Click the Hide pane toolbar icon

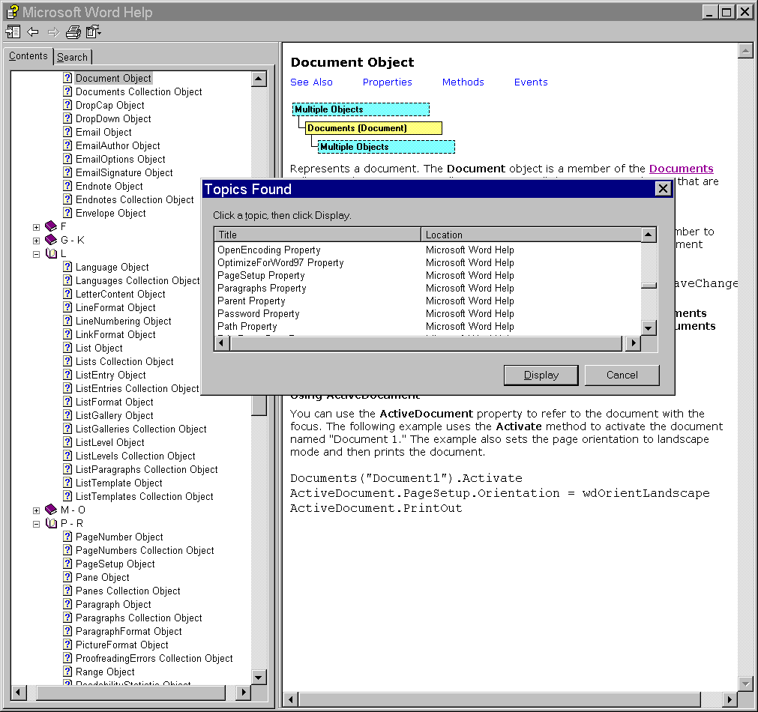click(x=13, y=31)
